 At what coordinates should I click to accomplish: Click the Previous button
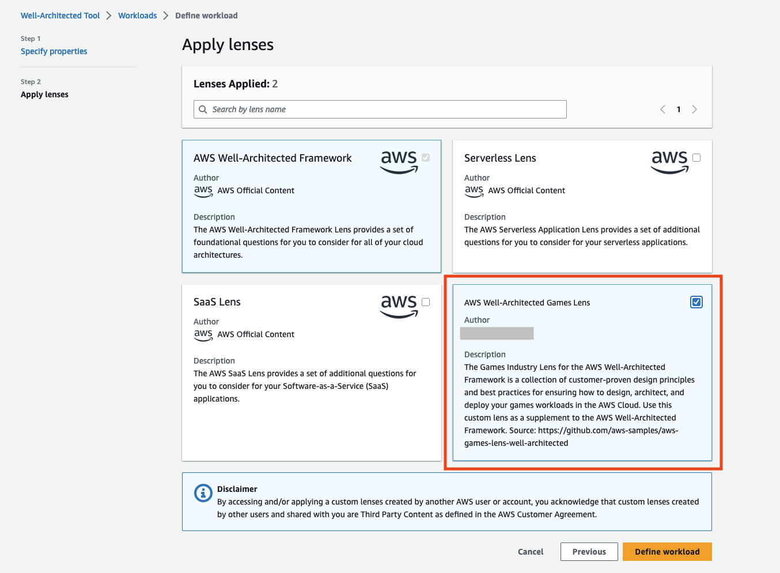589,552
